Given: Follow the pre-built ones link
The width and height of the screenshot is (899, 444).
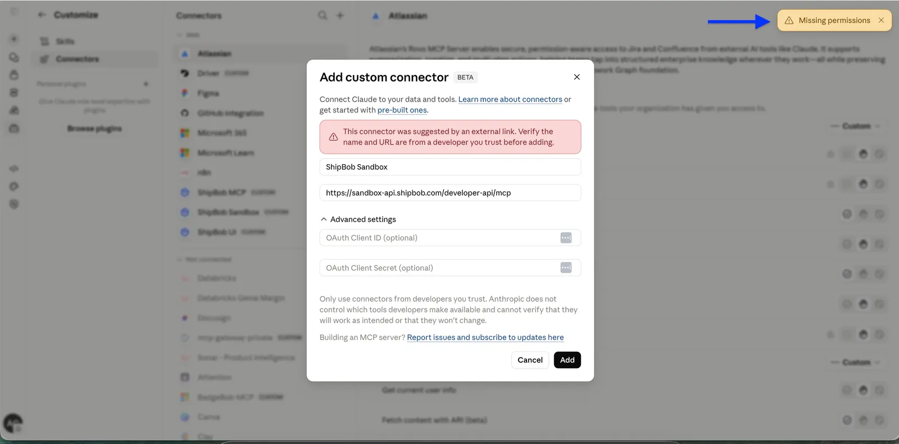Looking at the screenshot, I should click(x=402, y=110).
